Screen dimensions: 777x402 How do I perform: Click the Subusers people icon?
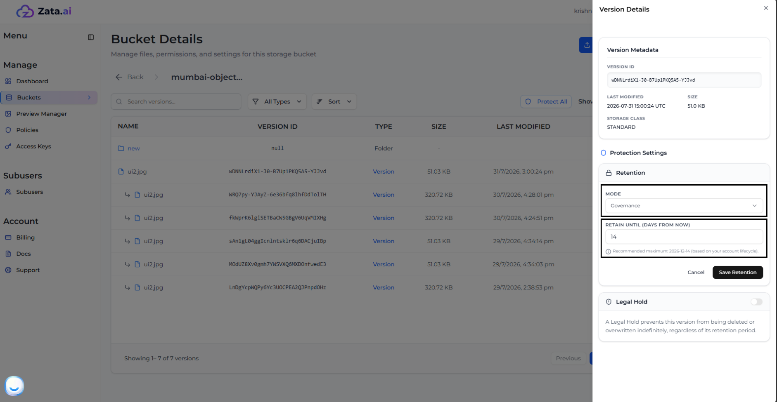(x=8, y=192)
